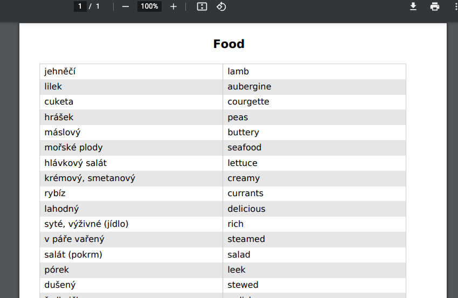Open the more actions menu icon

pyautogui.click(x=456, y=6)
